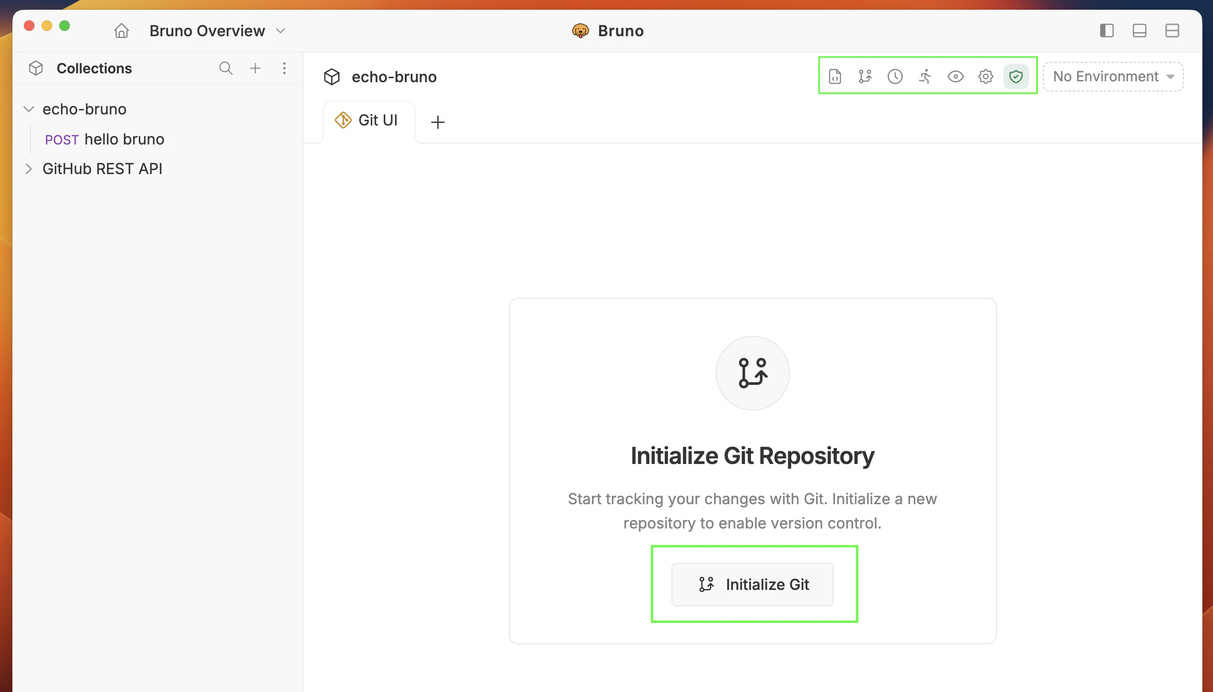The height and width of the screenshot is (692, 1213).
Task: Toggle the bottom panel layout view
Action: (x=1140, y=30)
